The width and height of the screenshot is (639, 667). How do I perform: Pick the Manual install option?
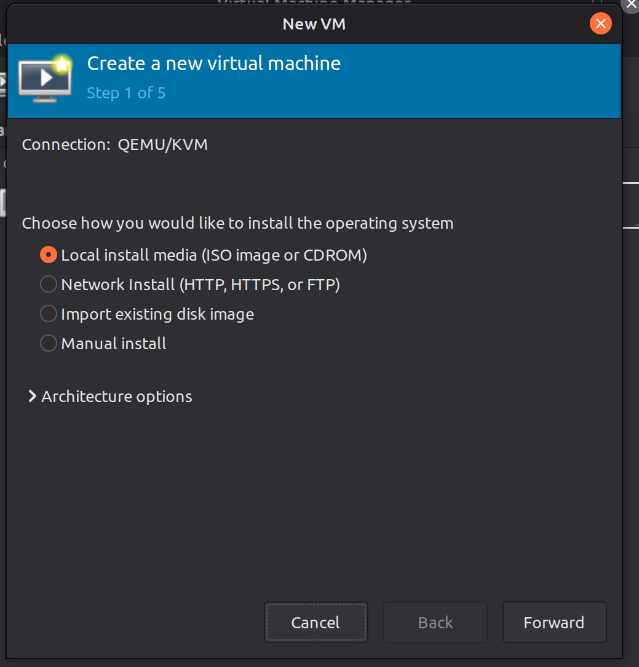point(49,343)
